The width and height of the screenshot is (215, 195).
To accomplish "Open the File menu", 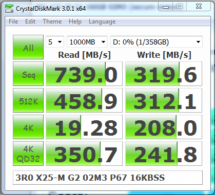I will [13, 21].
